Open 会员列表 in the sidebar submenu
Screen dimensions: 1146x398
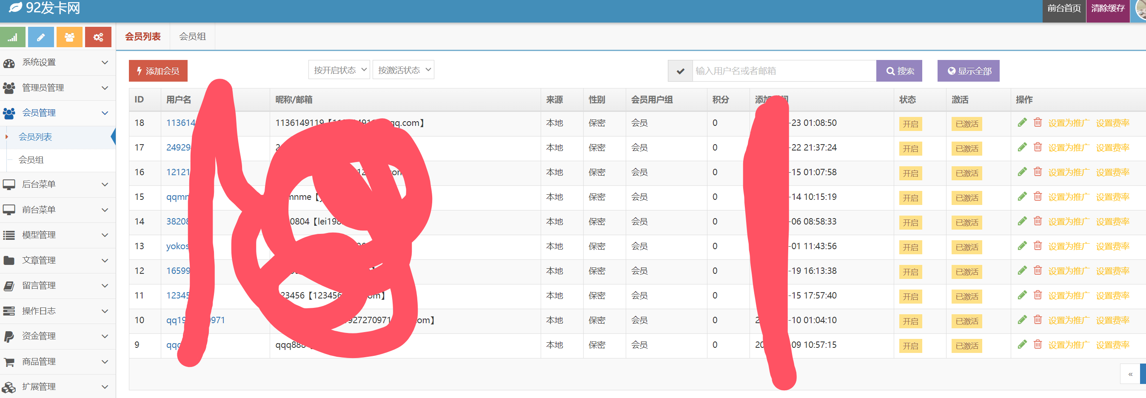click(x=35, y=137)
